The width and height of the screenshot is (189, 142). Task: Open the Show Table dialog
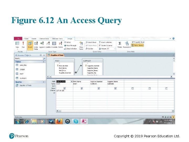pyautogui.click(x=81, y=46)
